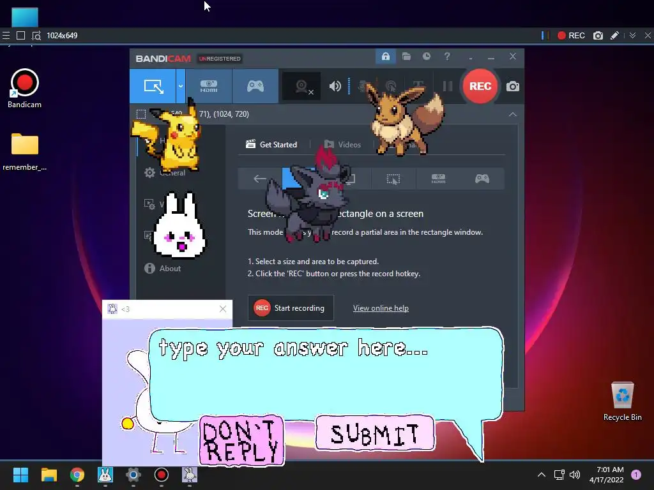
Task: Click the find window icon in recording bar
Action: [36, 36]
